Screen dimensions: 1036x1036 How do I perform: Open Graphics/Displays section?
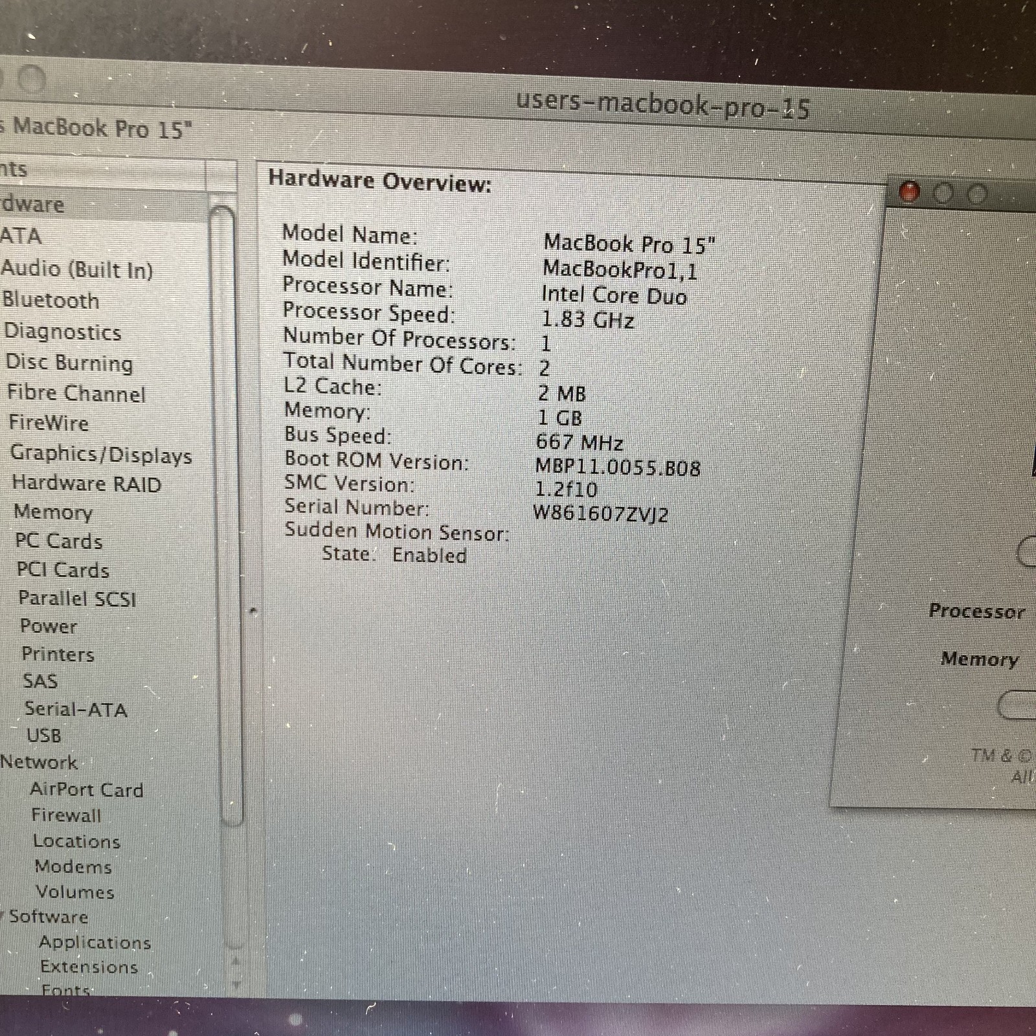pos(102,454)
